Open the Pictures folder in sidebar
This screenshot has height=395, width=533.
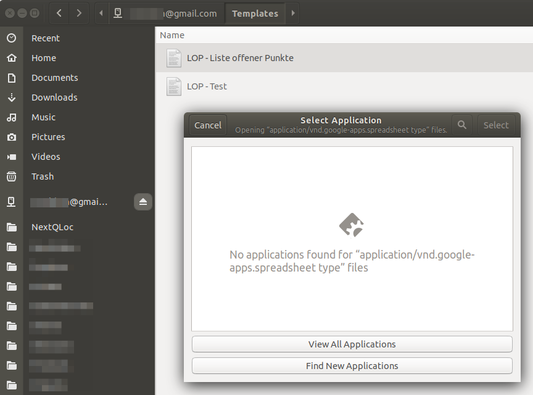48,137
